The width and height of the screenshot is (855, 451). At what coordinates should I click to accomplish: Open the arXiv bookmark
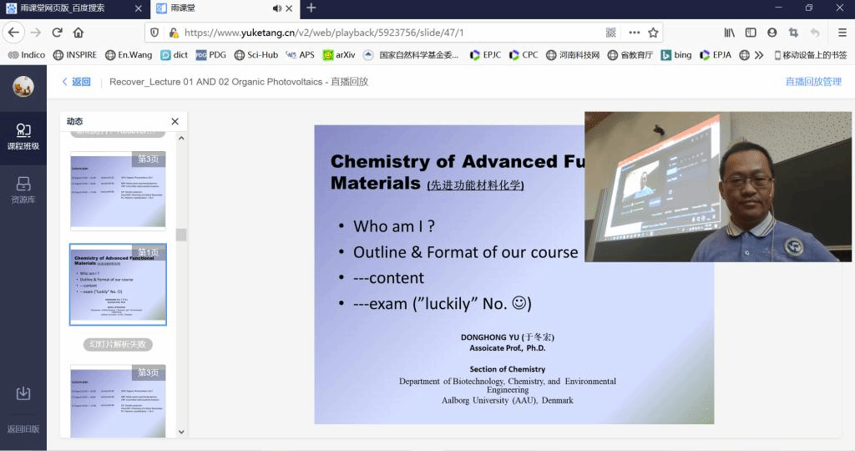(x=339, y=55)
